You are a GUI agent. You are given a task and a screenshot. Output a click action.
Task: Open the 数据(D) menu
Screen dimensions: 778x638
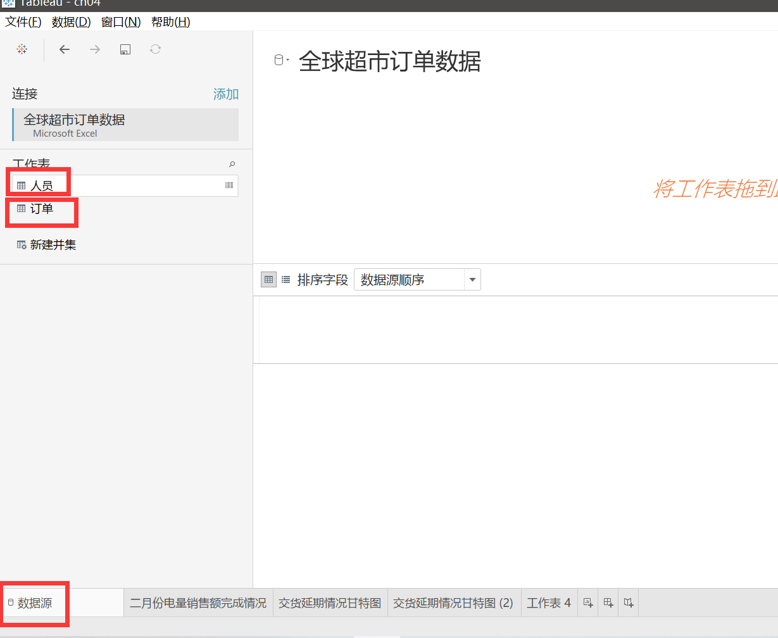pyautogui.click(x=72, y=22)
